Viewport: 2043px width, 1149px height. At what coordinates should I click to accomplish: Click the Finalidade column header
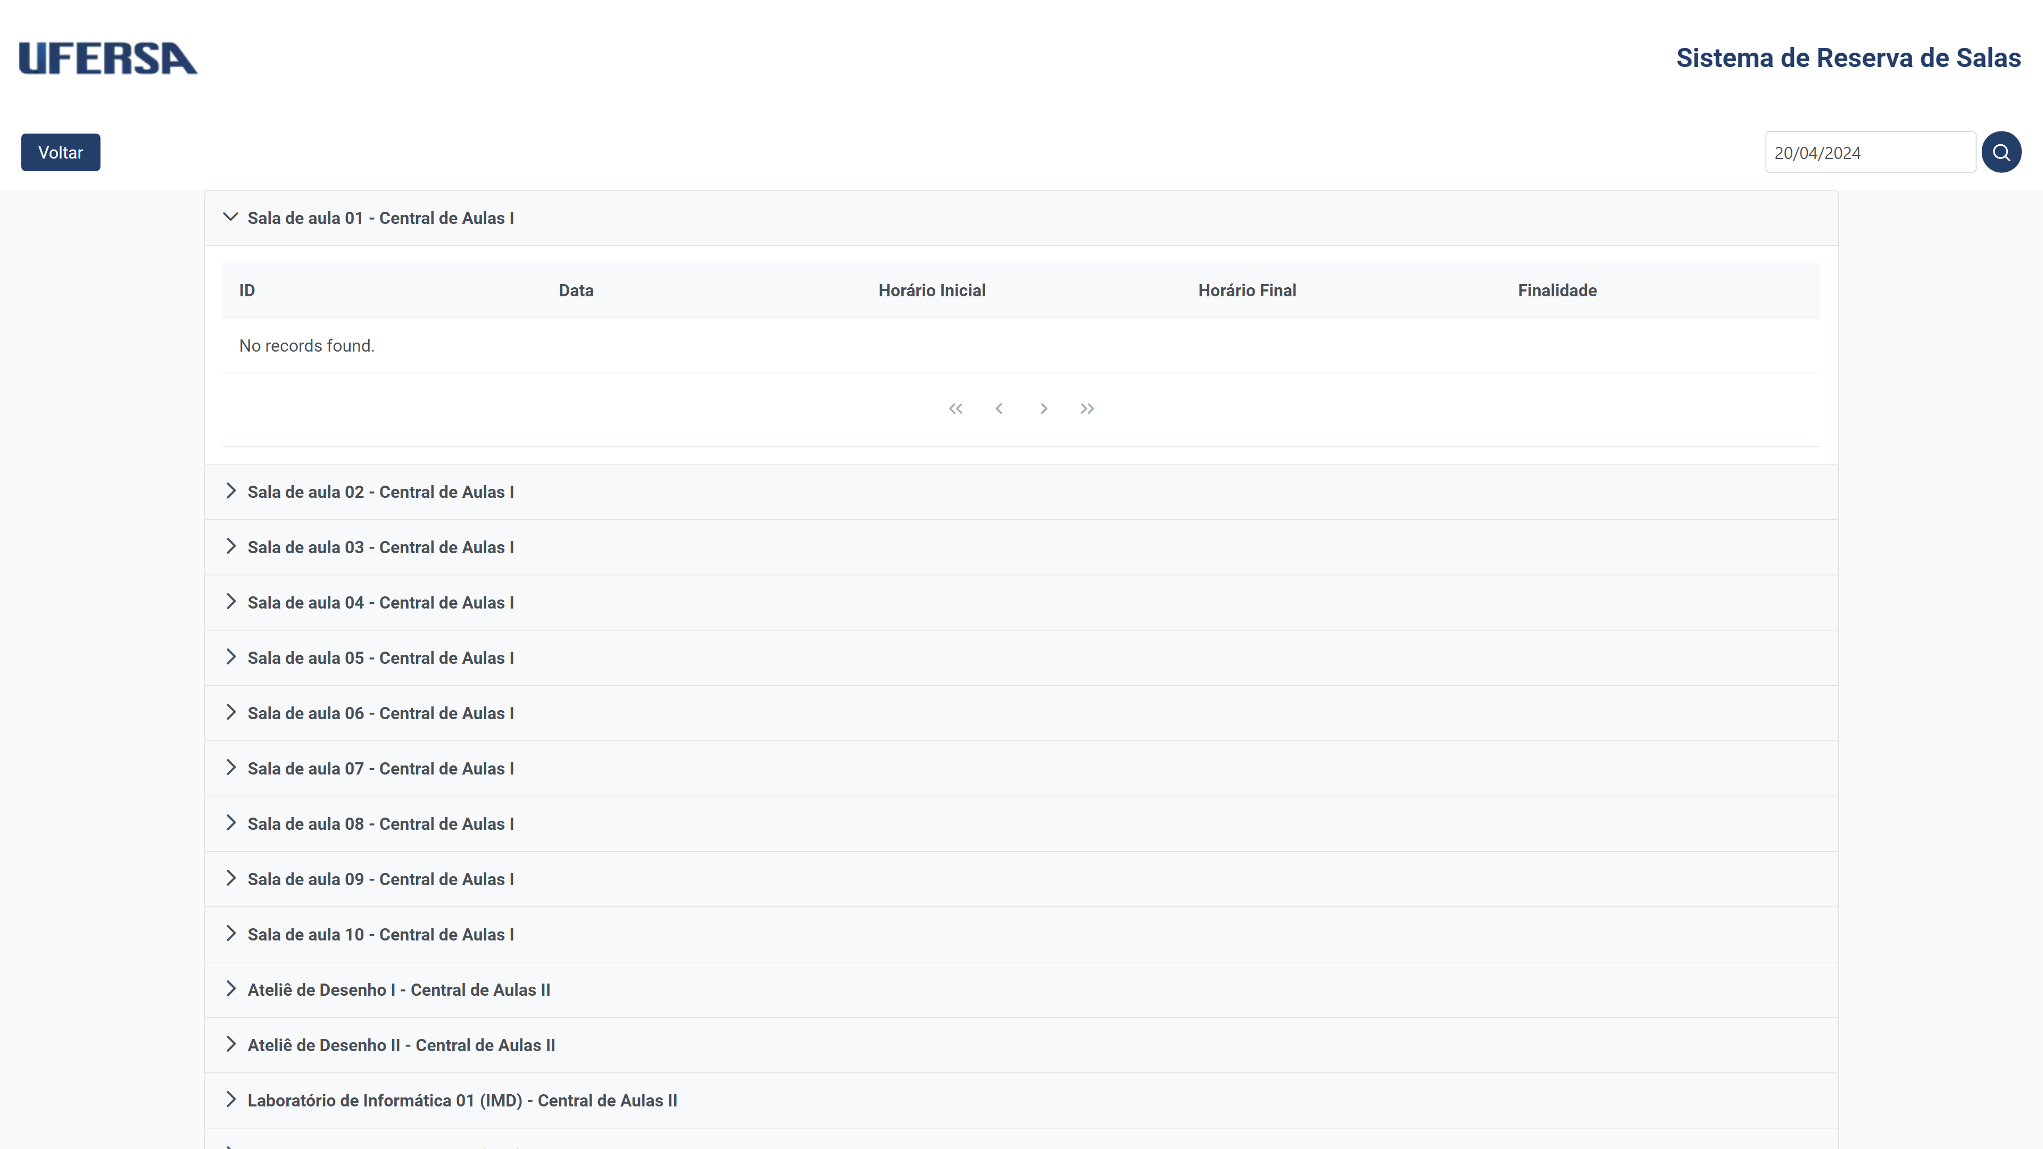click(1660, 290)
